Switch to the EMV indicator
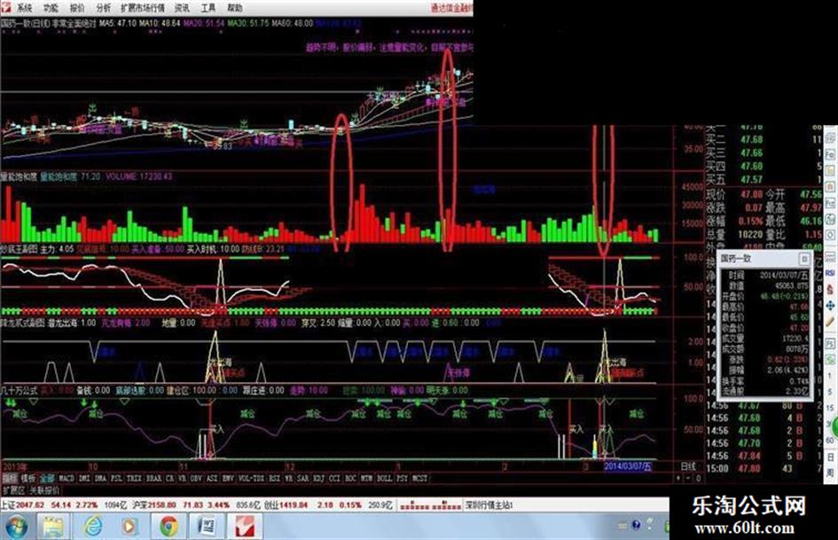Screen dimensions: 838x540 (228, 479)
